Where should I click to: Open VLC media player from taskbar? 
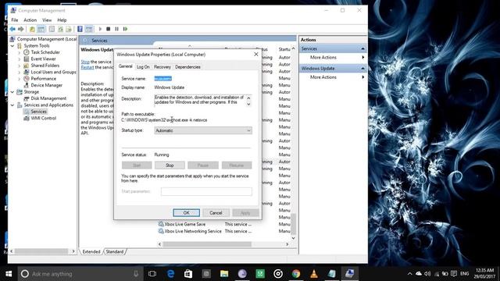[314, 274]
